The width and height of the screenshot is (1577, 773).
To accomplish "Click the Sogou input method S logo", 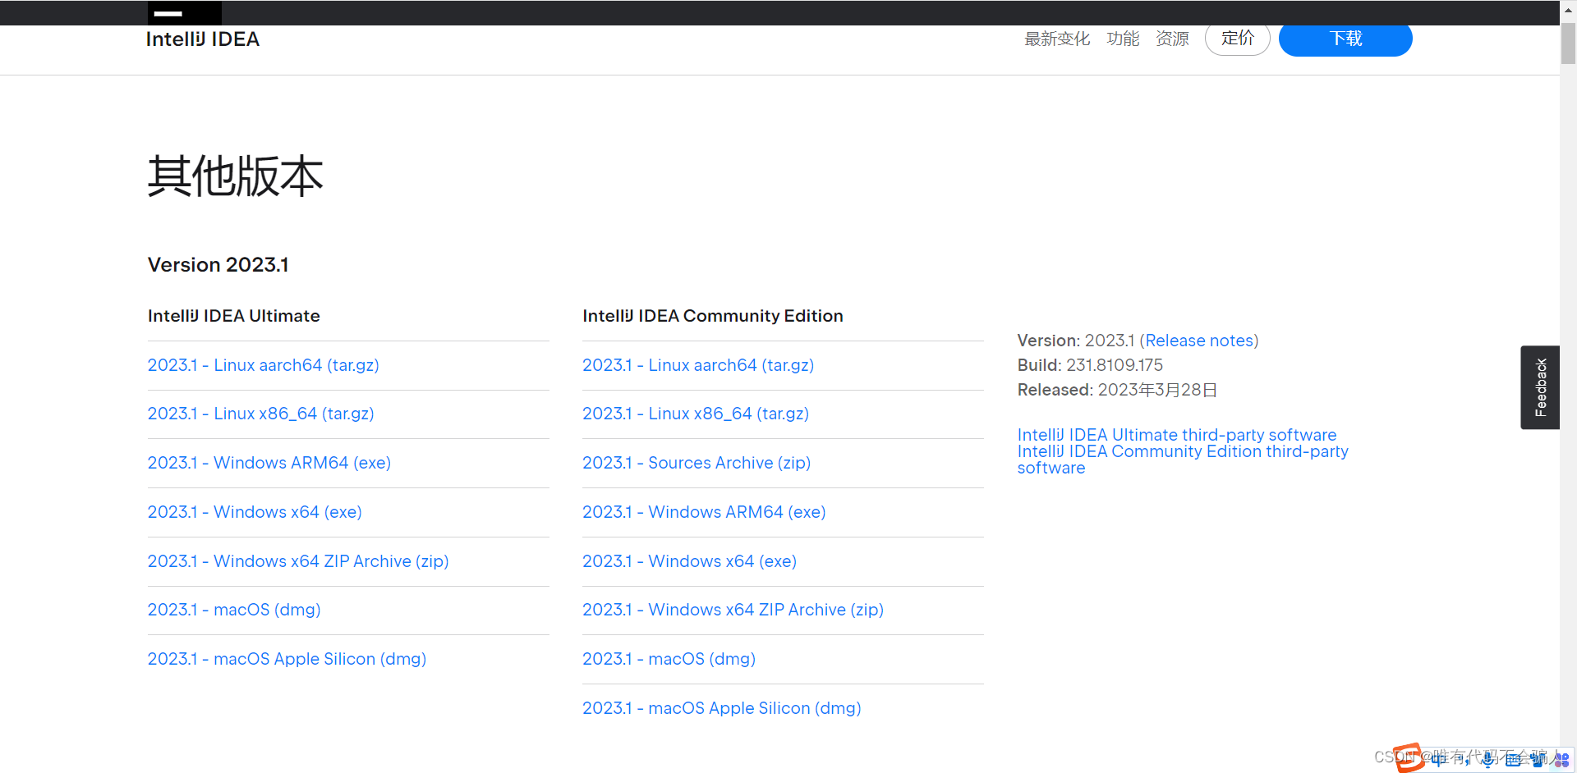I will (1409, 758).
